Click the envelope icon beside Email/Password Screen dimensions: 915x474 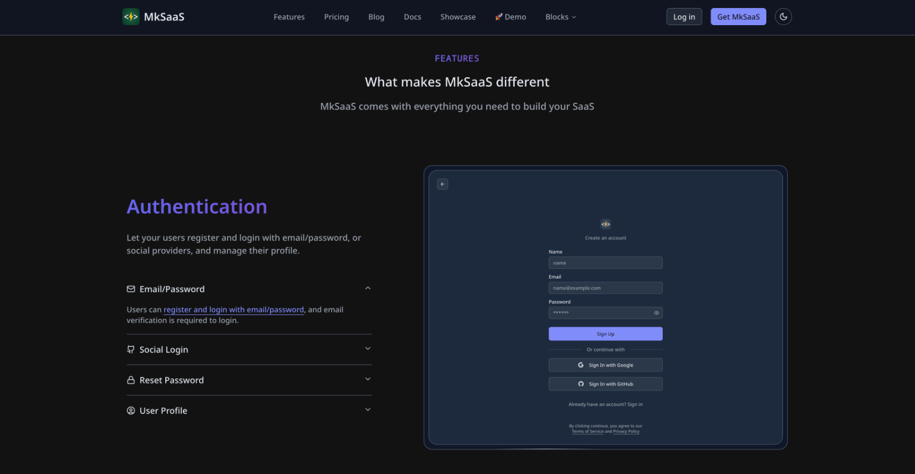[131, 289]
